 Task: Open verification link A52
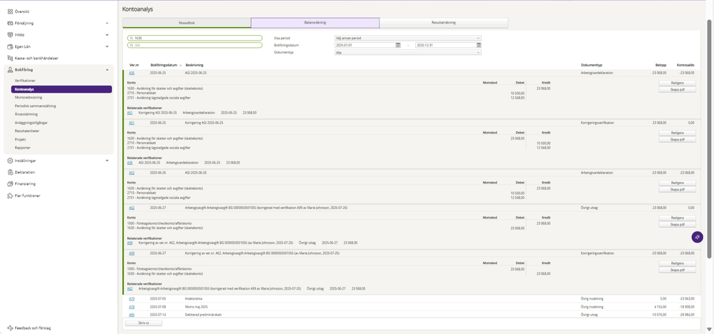click(x=132, y=173)
